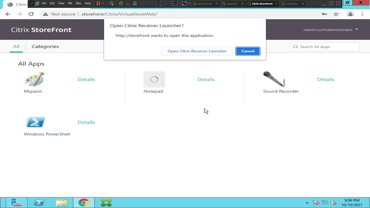Click VMware pause VM button
The height and width of the screenshot is (208, 370).
point(98,3)
